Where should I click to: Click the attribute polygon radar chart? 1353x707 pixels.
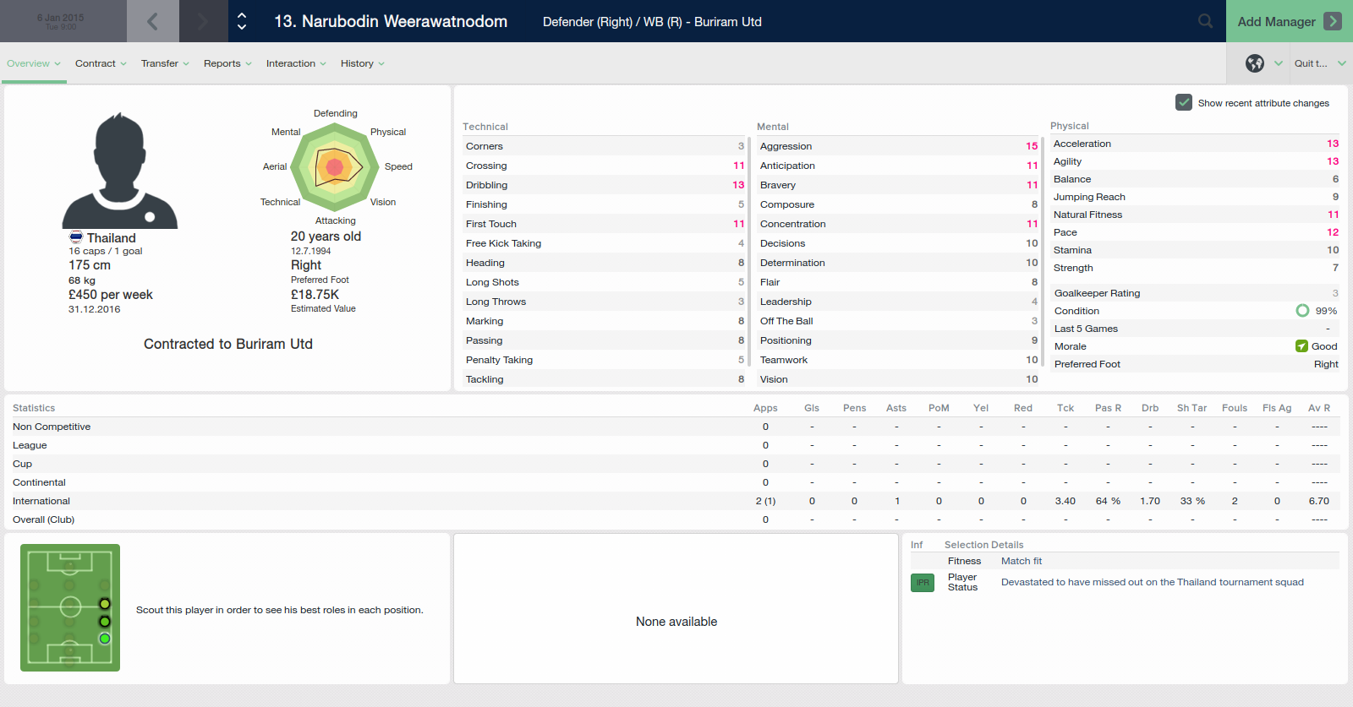click(x=336, y=166)
